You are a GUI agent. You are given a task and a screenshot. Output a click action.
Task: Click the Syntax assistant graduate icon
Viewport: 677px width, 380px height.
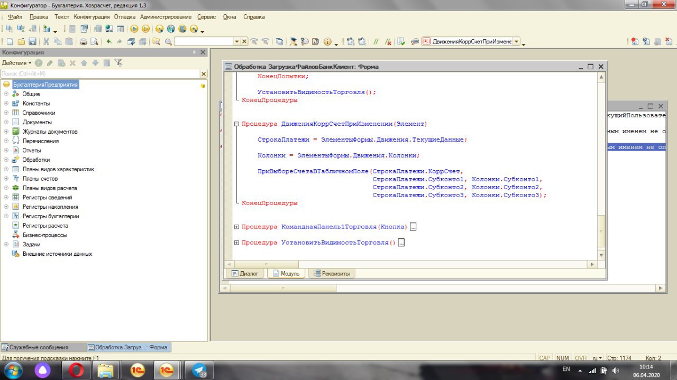coord(294,41)
